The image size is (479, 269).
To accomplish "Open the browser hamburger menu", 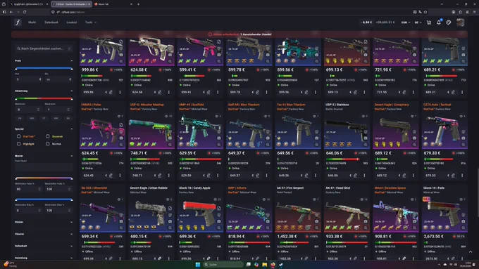I will coord(474,12).
